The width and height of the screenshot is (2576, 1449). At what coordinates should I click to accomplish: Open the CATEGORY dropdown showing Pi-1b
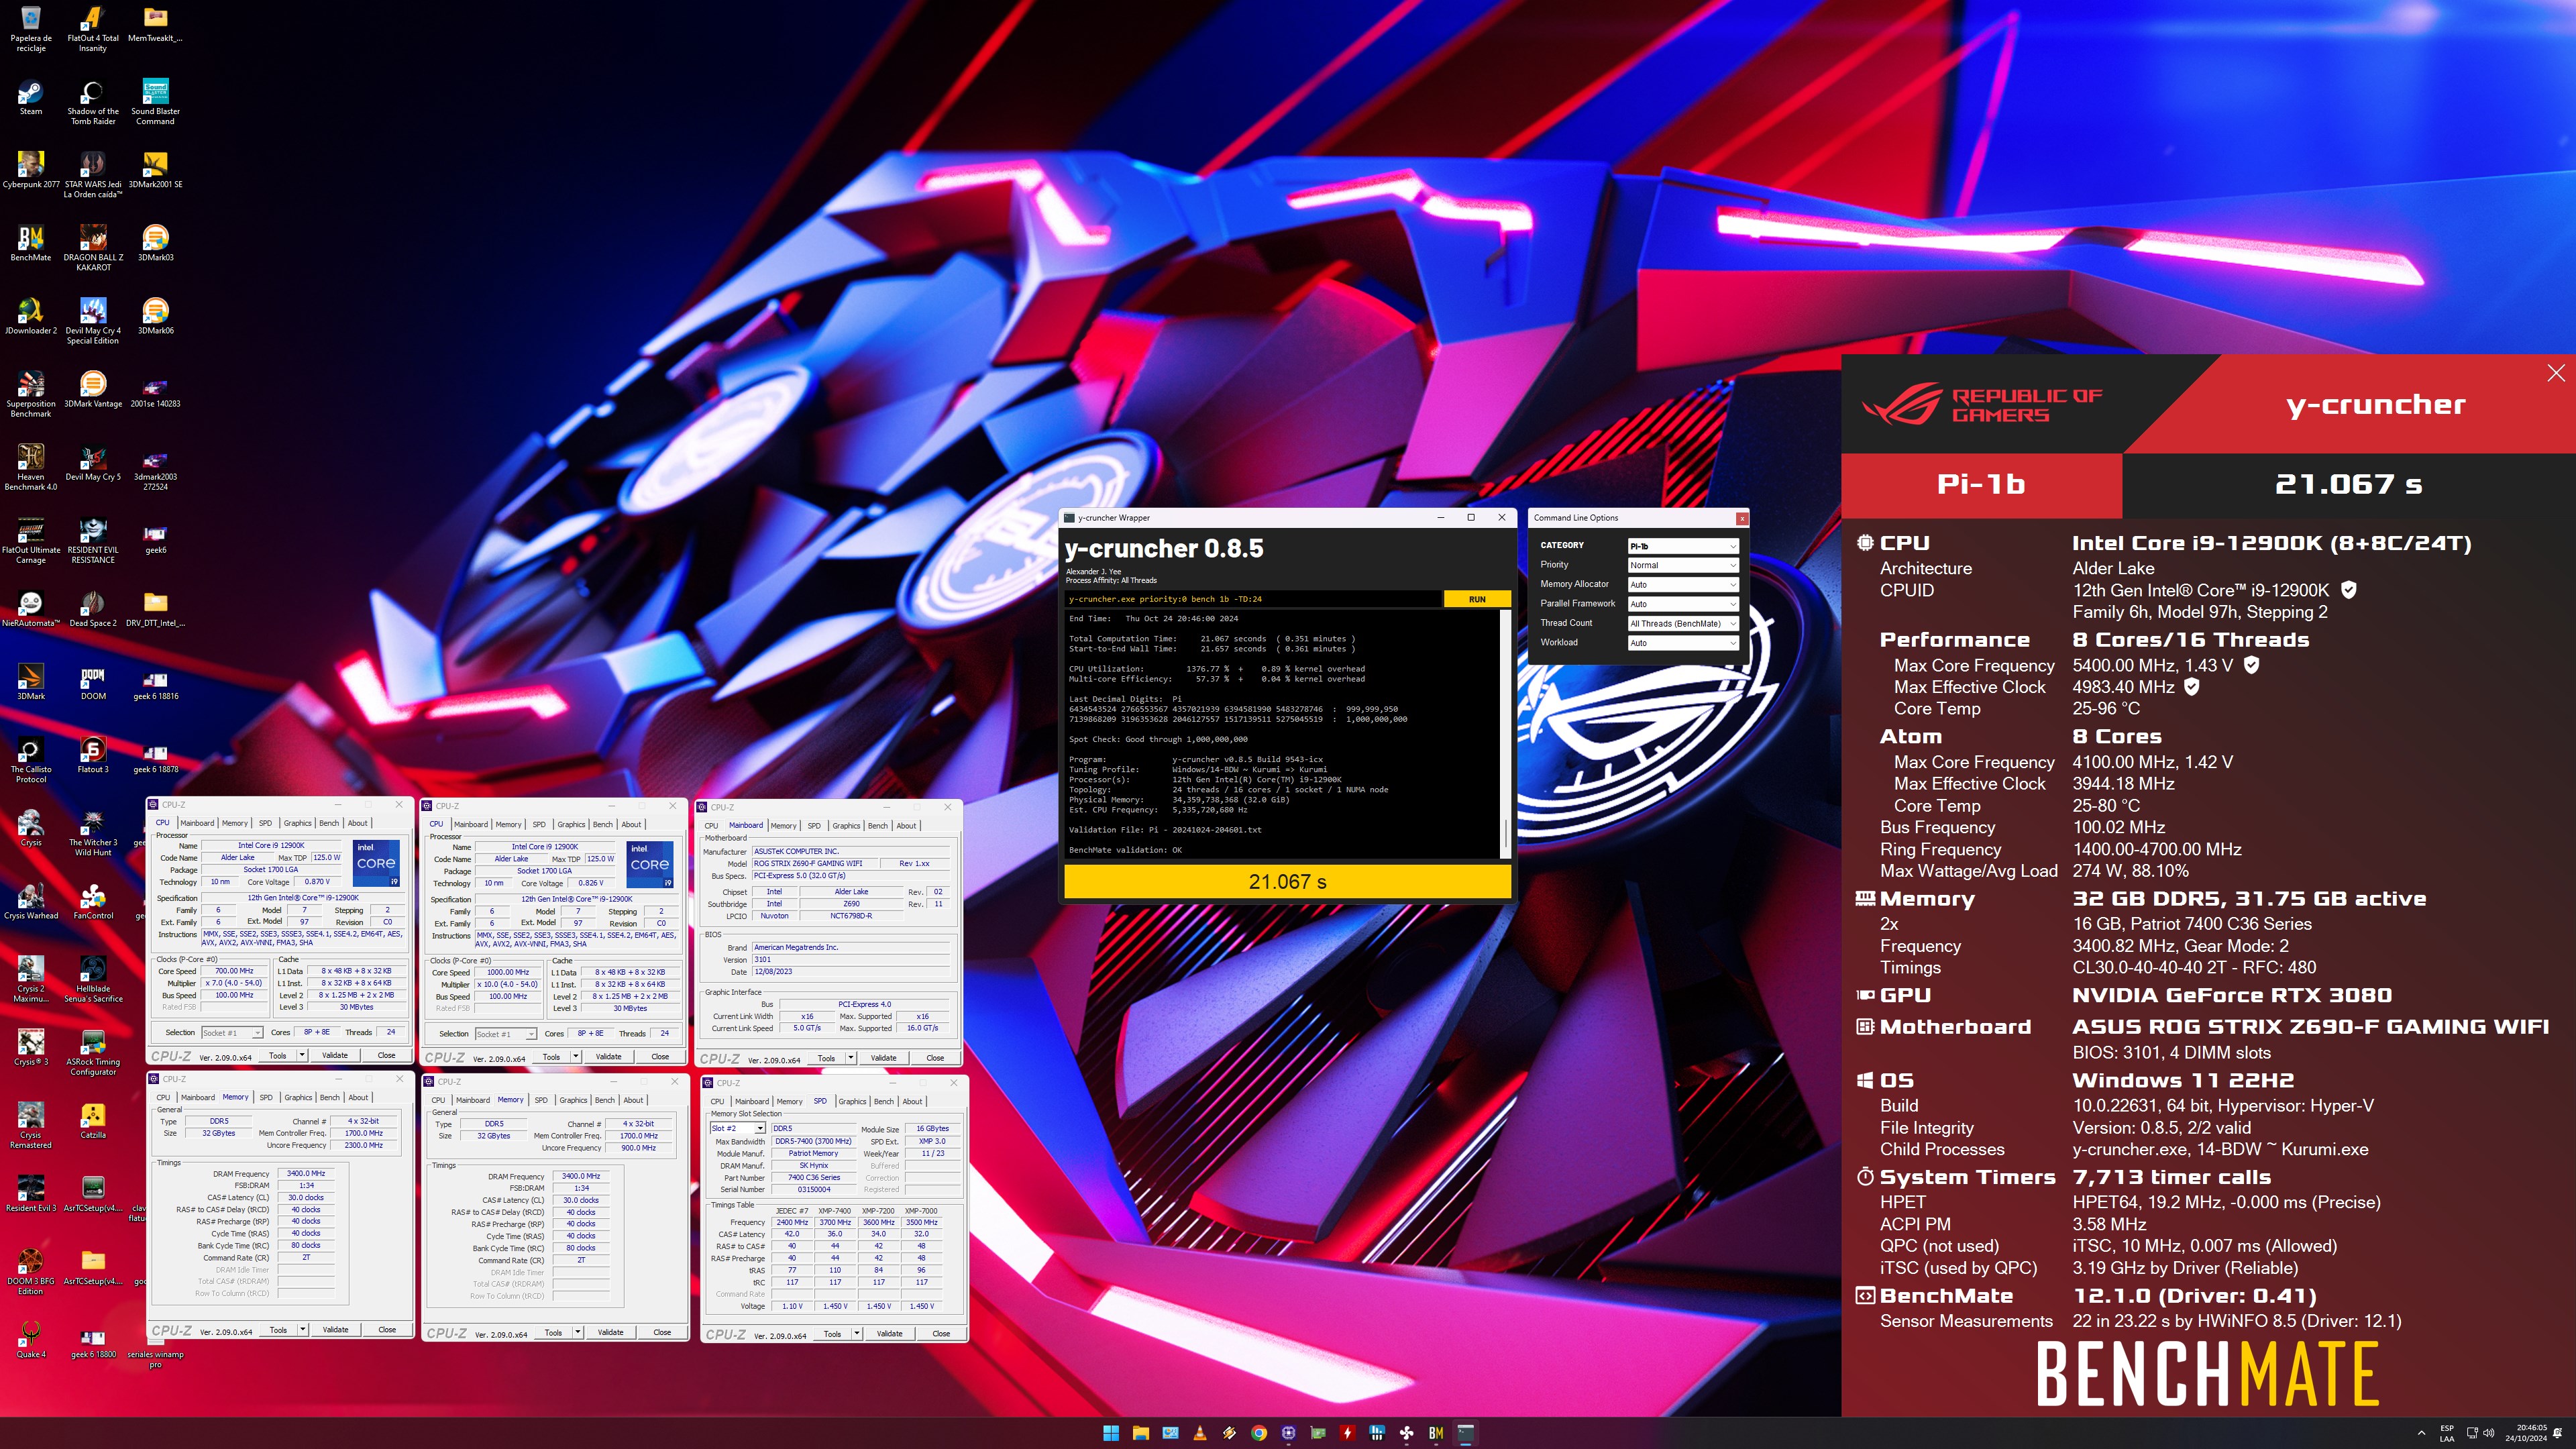1683,546
